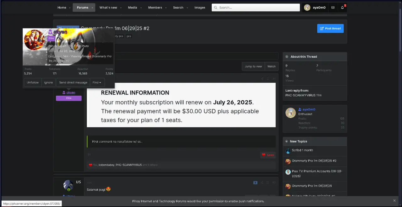
Task: Open the Forums nav item
Action: (x=83, y=8)
